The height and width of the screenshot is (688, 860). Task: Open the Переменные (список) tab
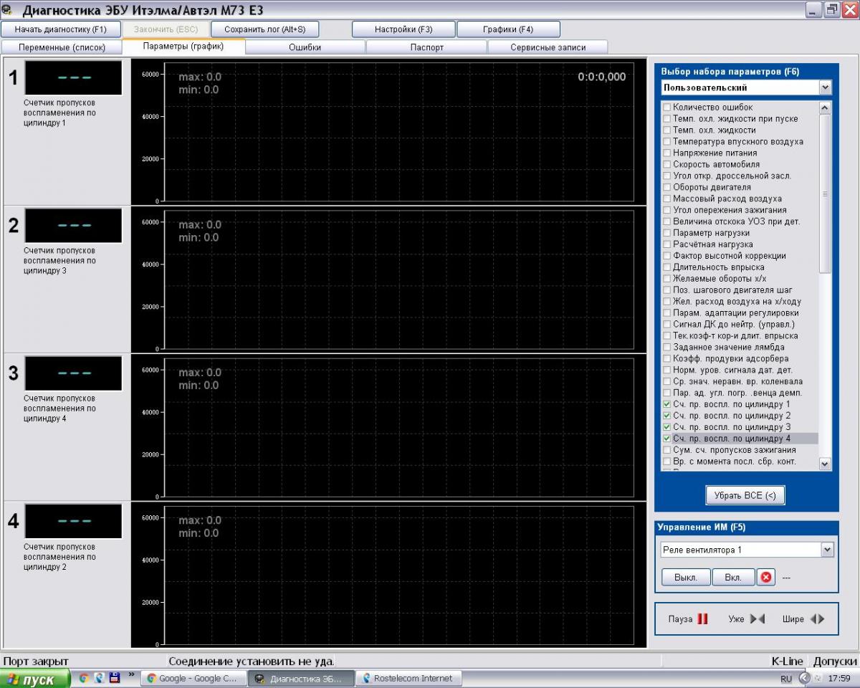[61, 47]
